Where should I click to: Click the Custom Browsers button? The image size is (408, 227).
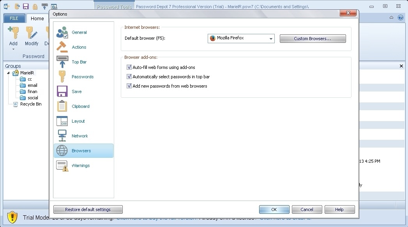pyautogui.click(x=313, y=39)
